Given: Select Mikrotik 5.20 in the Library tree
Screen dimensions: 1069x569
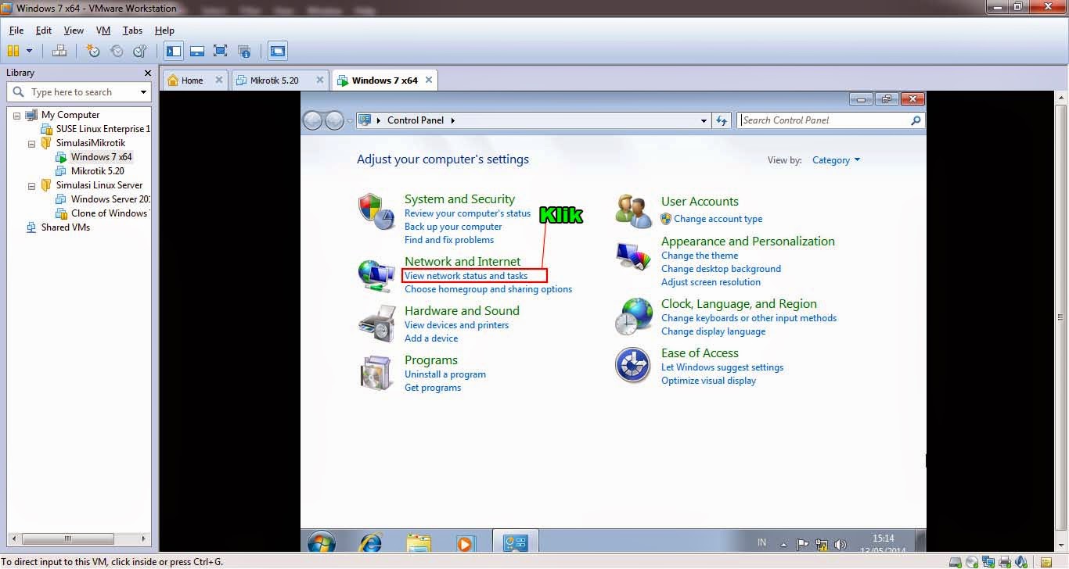Looking at the screenshot, I should coord(90,171).
